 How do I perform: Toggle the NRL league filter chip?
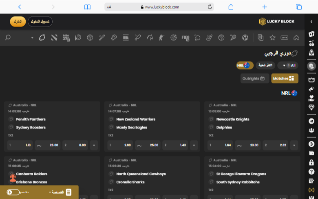click(x=245, y=65)
